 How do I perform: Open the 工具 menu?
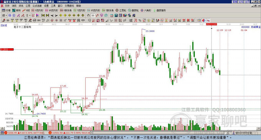(53, 6)
